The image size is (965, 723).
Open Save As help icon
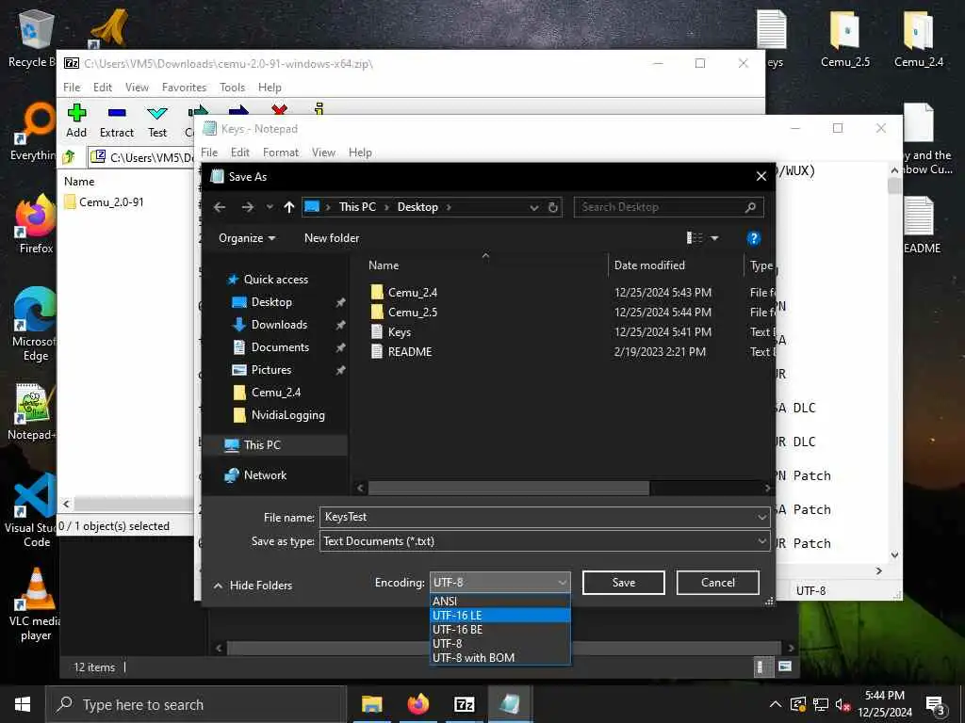[x=753, y=238]
